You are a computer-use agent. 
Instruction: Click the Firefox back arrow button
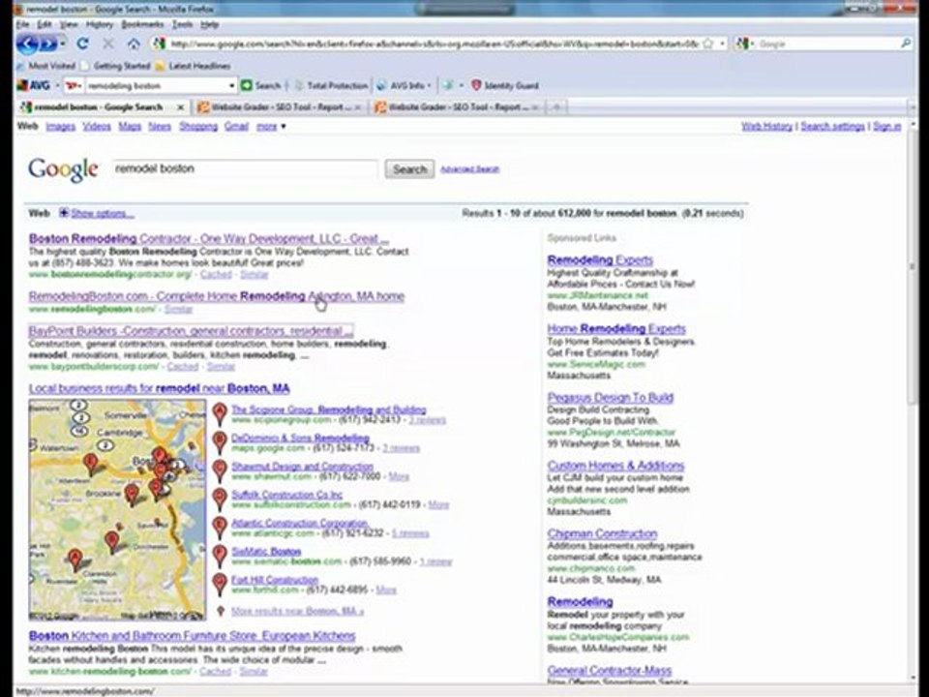(x=27, y=44)
